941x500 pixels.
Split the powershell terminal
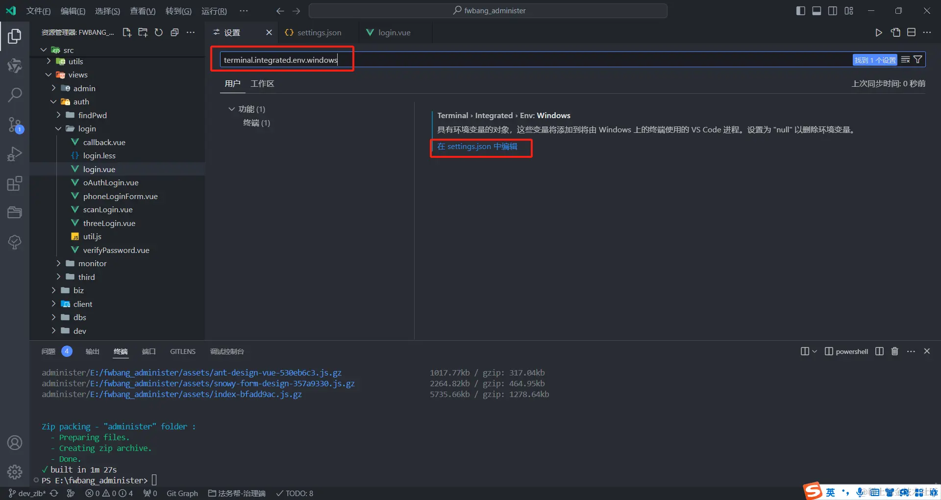click(x=879, y=351)
